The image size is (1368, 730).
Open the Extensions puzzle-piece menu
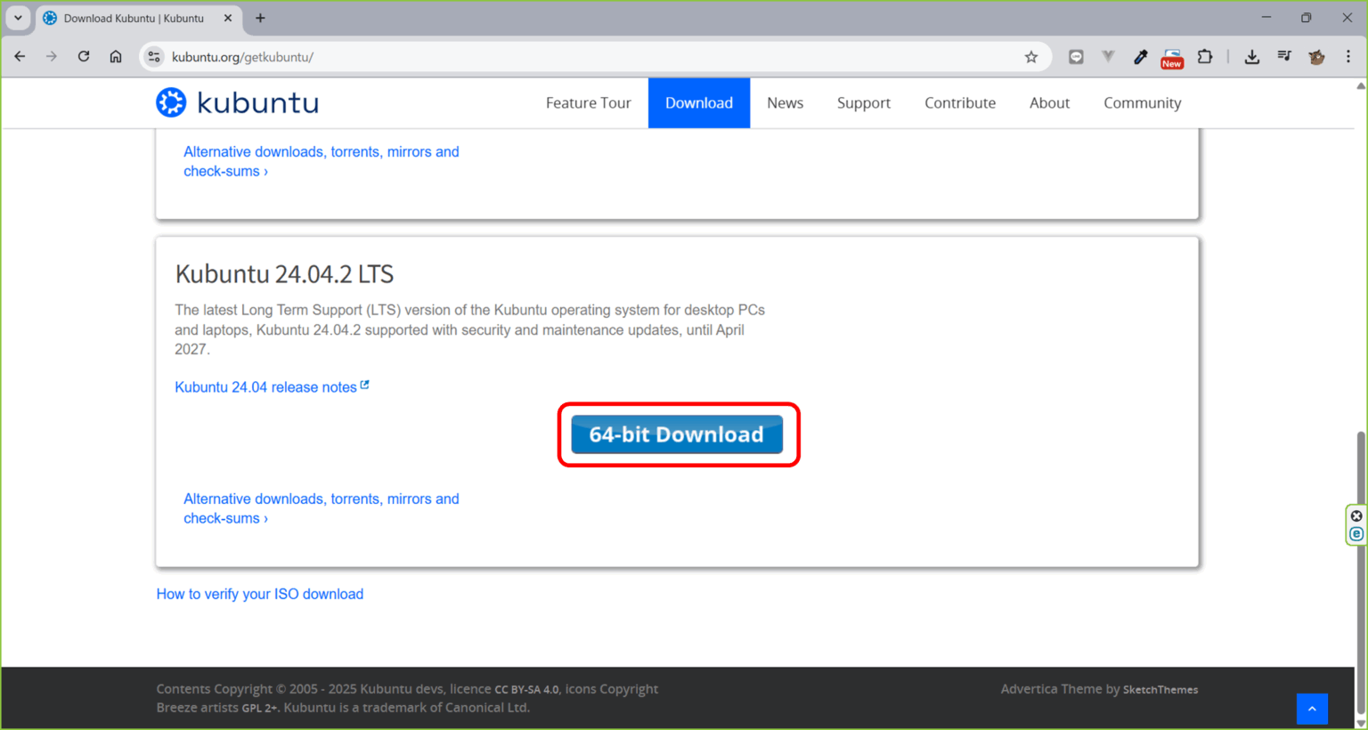[1204, 56]
